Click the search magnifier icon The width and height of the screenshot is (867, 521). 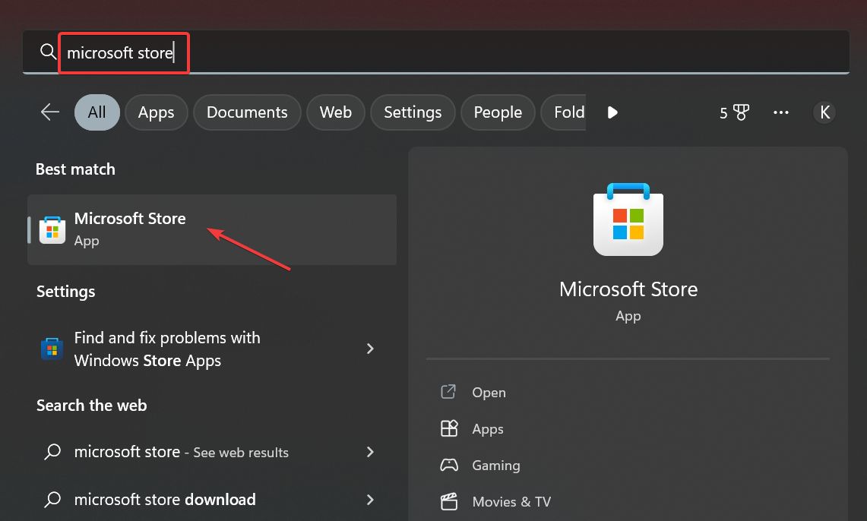pos(48,52)
